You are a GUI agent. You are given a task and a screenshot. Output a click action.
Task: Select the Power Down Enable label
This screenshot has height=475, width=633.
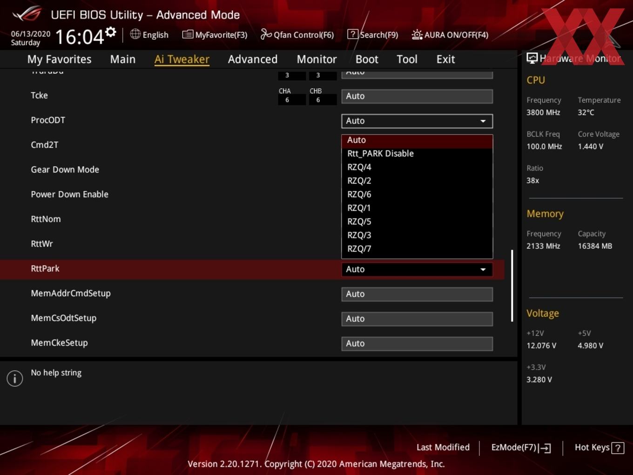69,195
